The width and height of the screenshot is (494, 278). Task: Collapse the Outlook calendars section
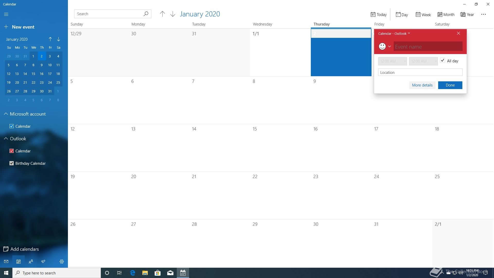[6, 138]
